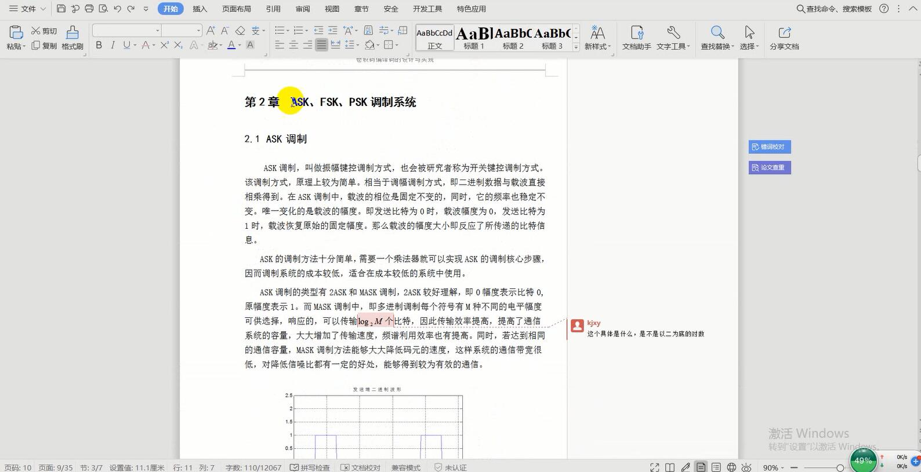
Task: Click fullscreen icon in status bar
Action: click(x=655, y=467)
